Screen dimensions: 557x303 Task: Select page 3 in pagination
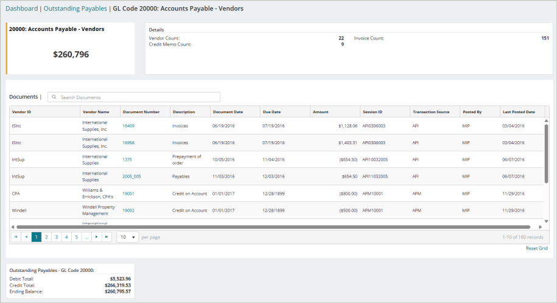tap(56, 237)
